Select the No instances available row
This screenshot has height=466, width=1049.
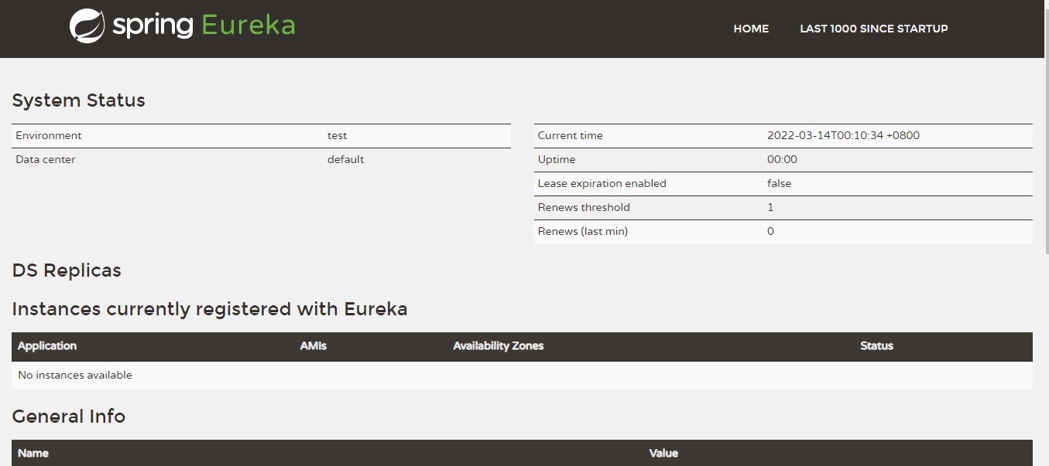click(522, 375)
